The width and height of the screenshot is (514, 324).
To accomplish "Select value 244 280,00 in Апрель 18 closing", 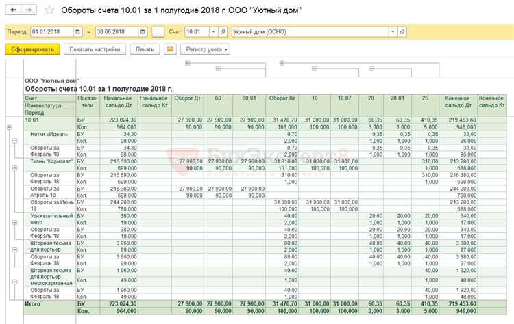I will pyautogui.click(x=463, y=189).
